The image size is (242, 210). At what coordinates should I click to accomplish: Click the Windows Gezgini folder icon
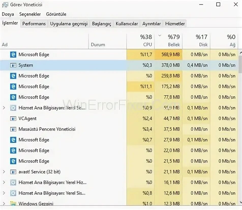click(x=13, y=203)
